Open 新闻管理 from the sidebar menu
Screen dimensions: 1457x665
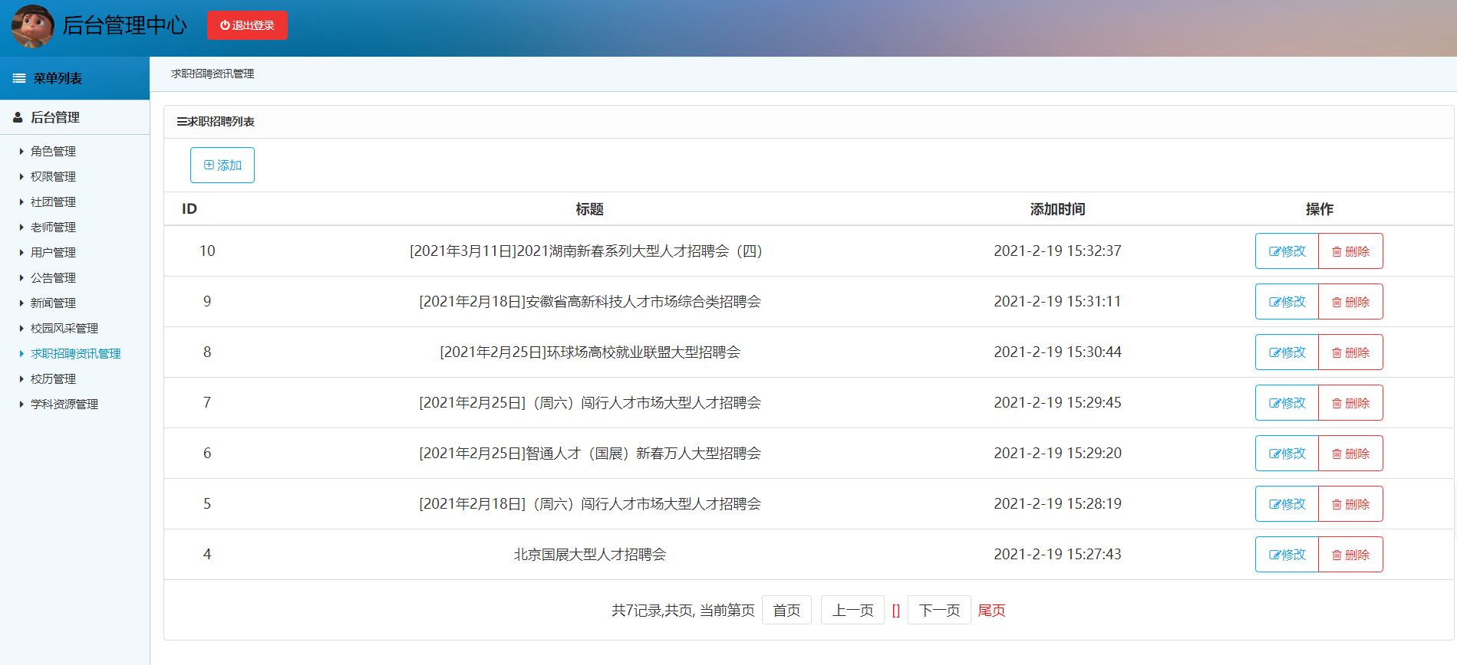[53, 303]
